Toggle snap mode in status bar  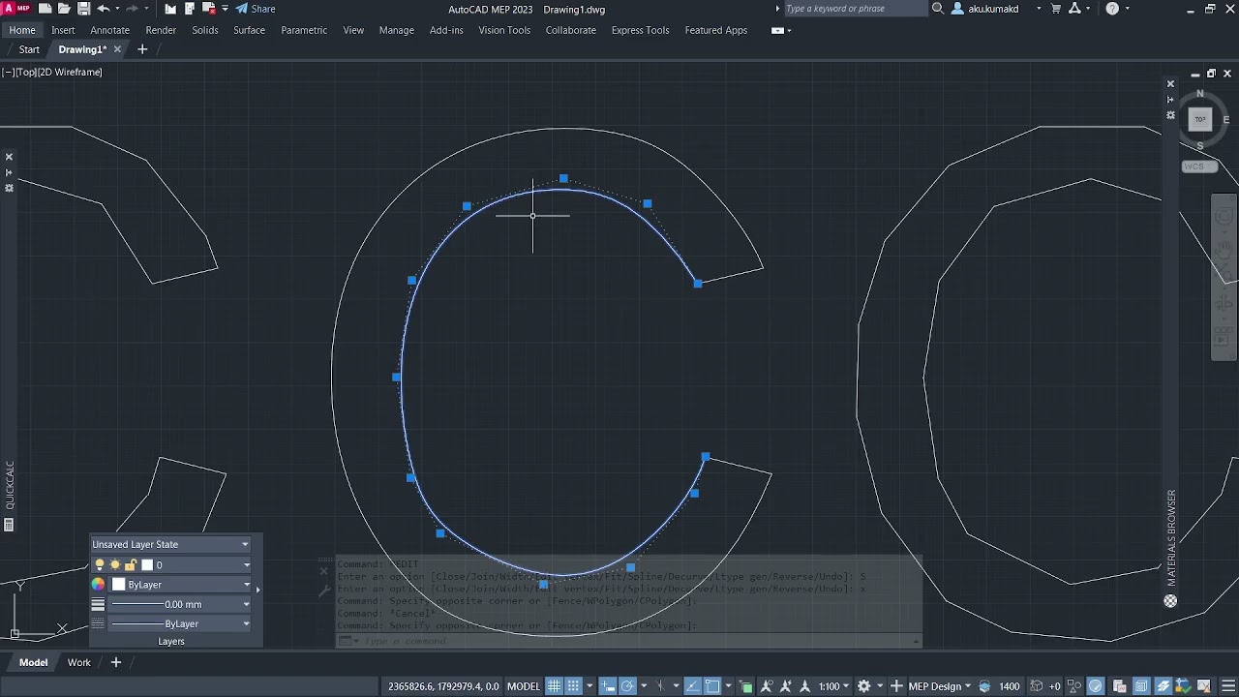[x=574, y=686]
